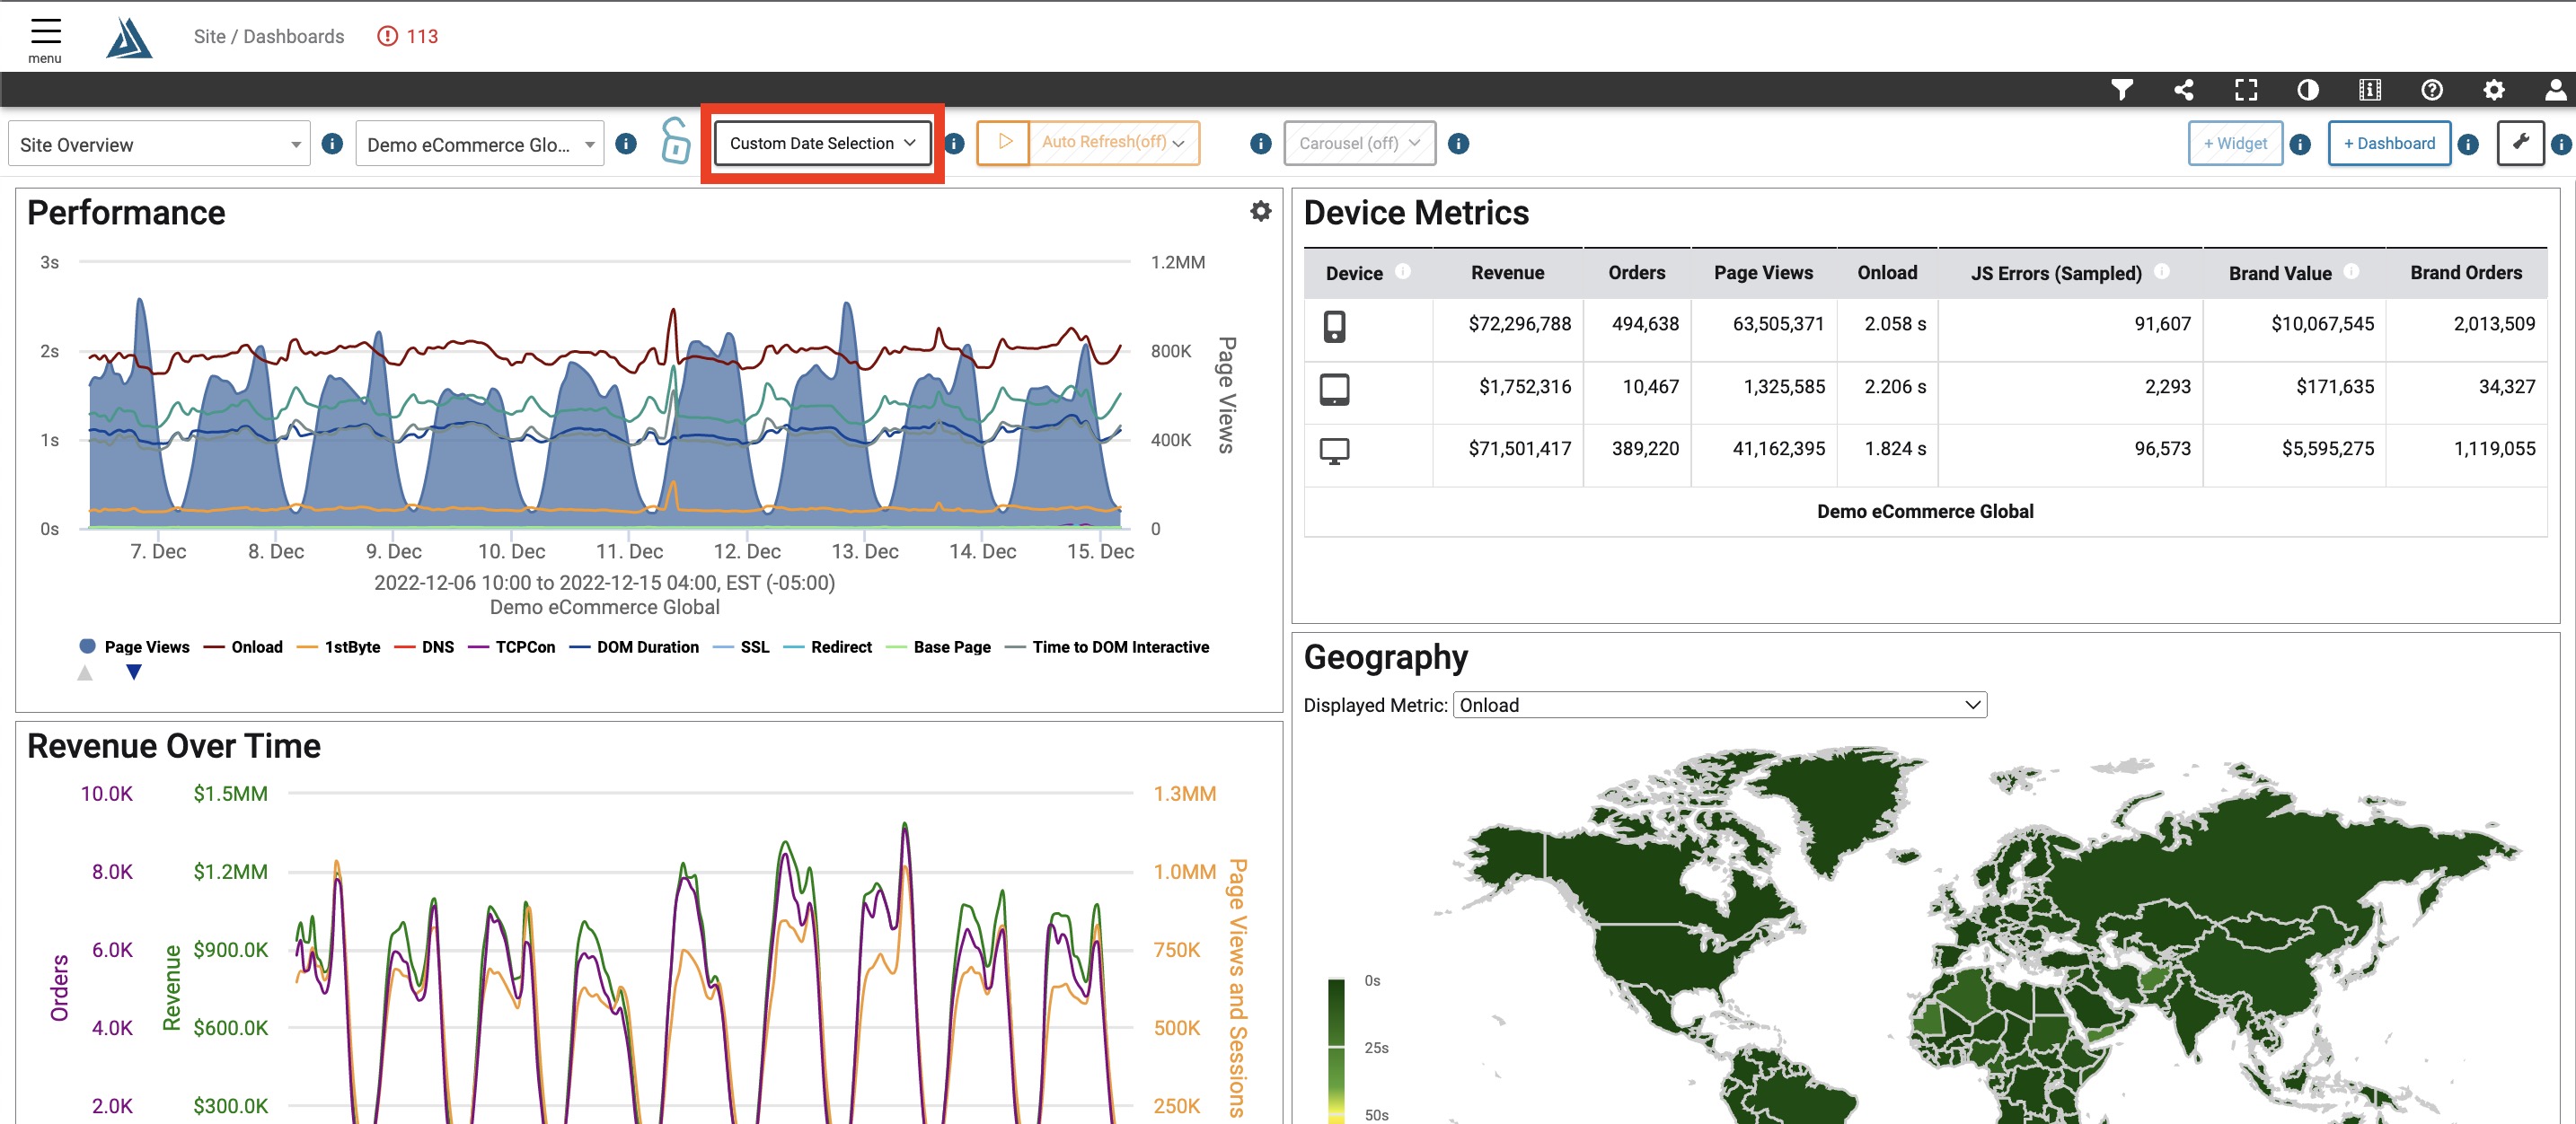Image resolution: width=2576 pixels, height=1124 pixels.
Task: Sort table by Onload column header
Action: pos(1887,273)
